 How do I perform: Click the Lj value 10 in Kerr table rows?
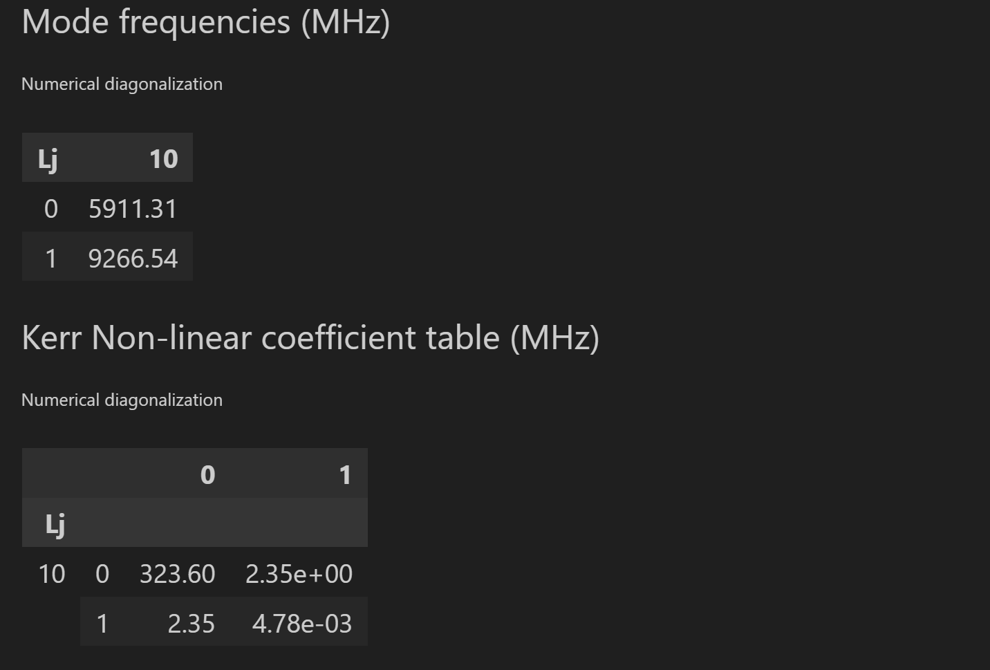(x=52, y=574)
